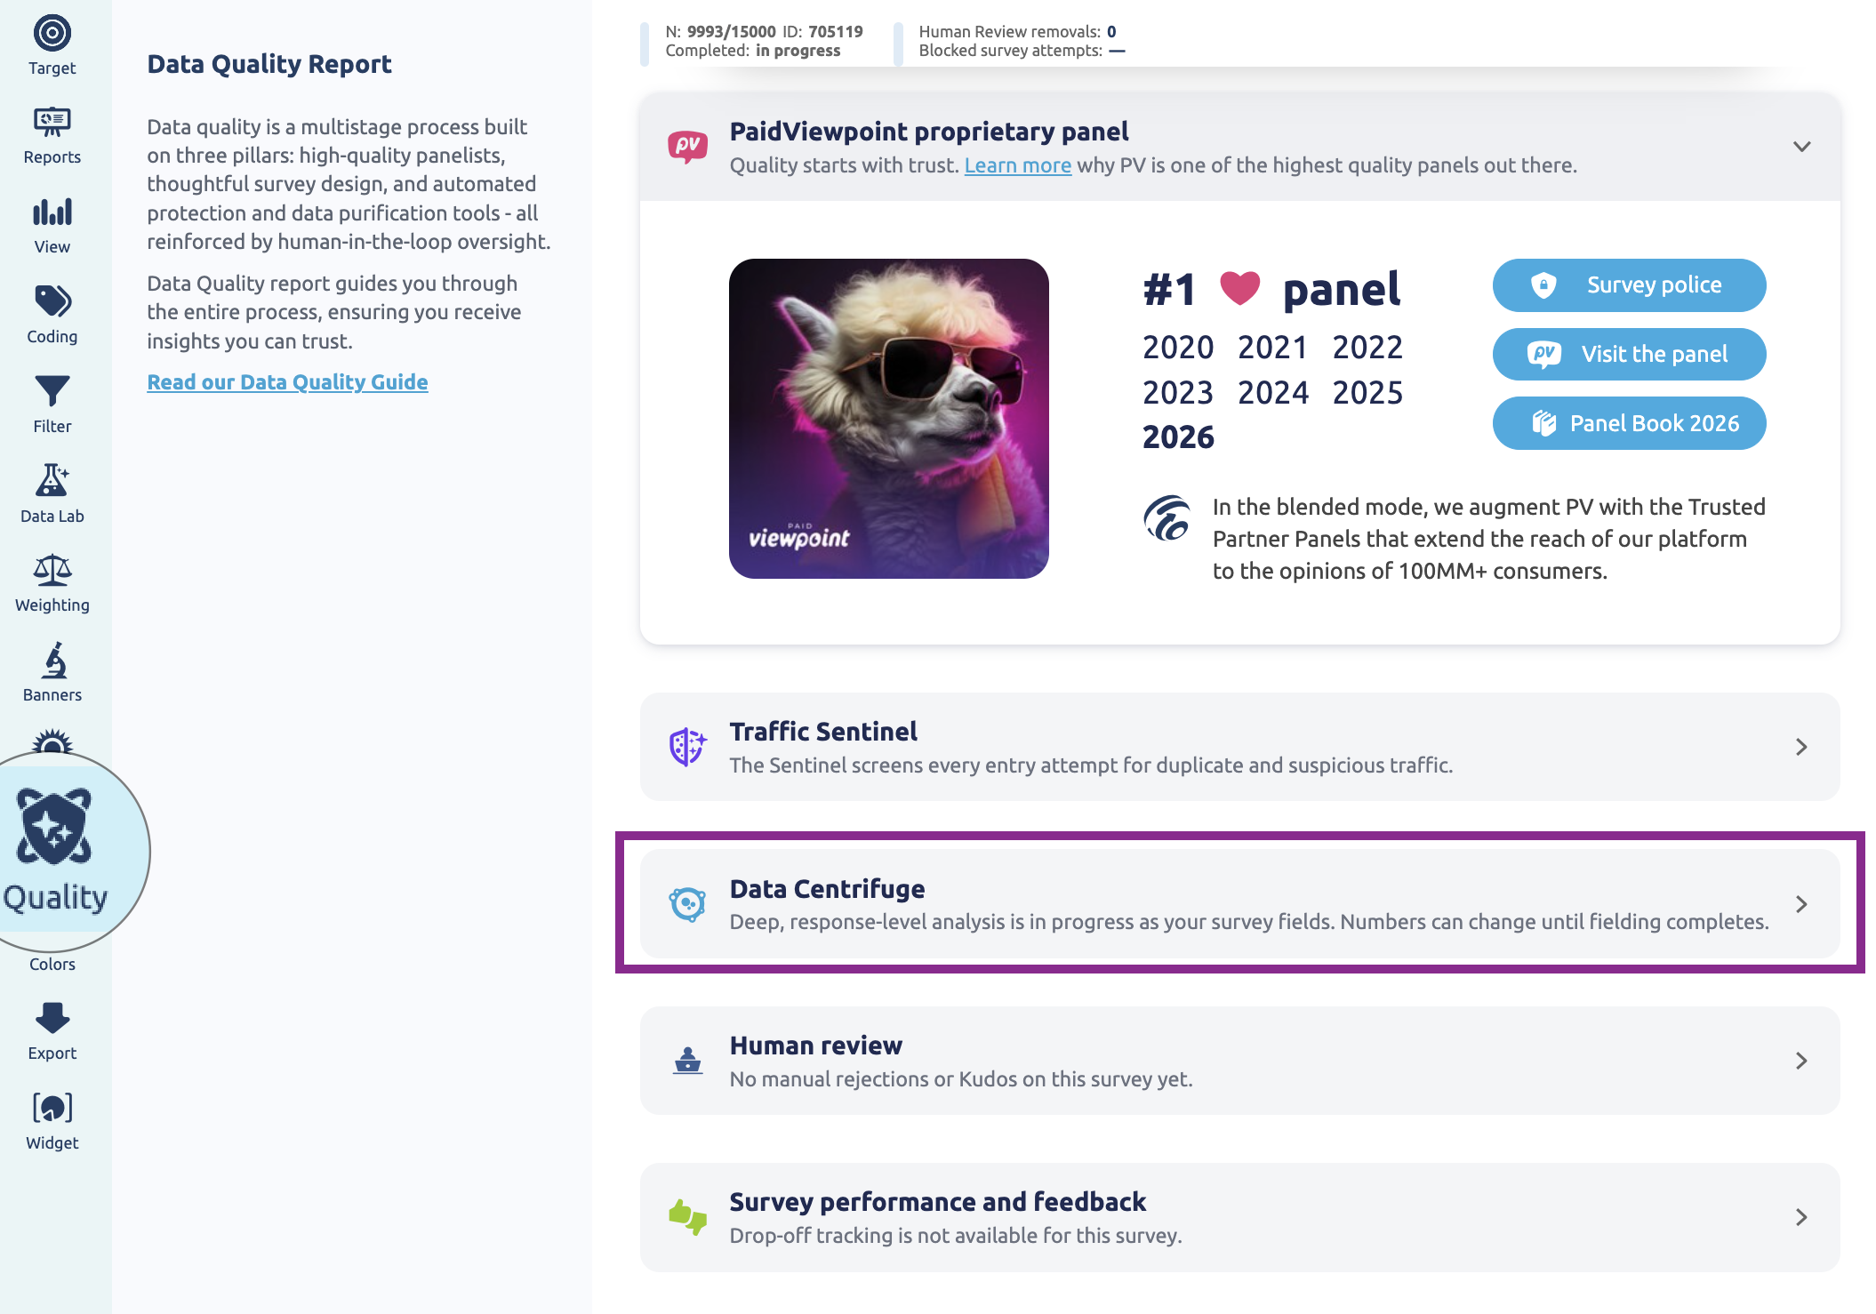Open the Widget sidebar icon
The image size is (1876, 1314).
[x=52, y=1108]
